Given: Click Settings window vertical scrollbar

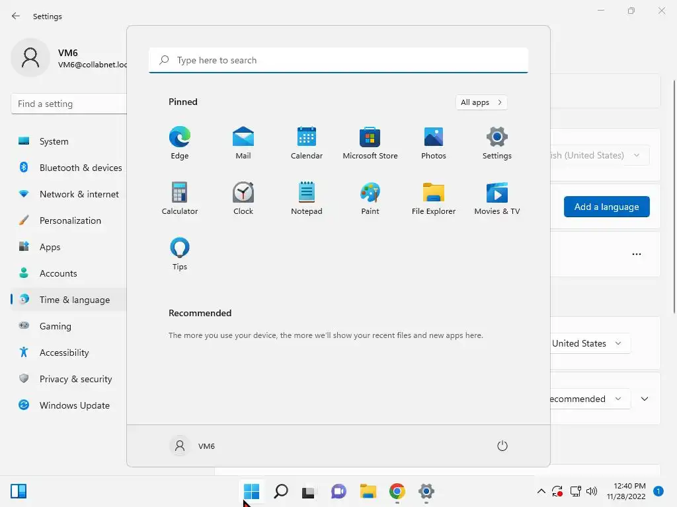Looking at the screenshot, I should (x=674, y=197).
